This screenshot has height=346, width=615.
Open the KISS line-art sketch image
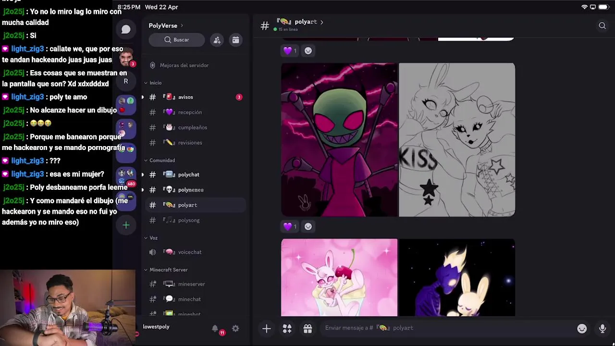(x=457, y=140)
